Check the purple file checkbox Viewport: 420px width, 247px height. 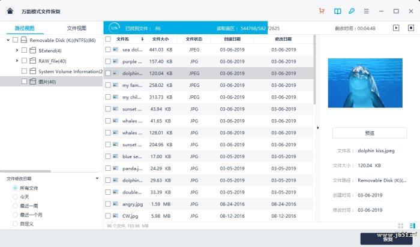click(x=108, y=61)
